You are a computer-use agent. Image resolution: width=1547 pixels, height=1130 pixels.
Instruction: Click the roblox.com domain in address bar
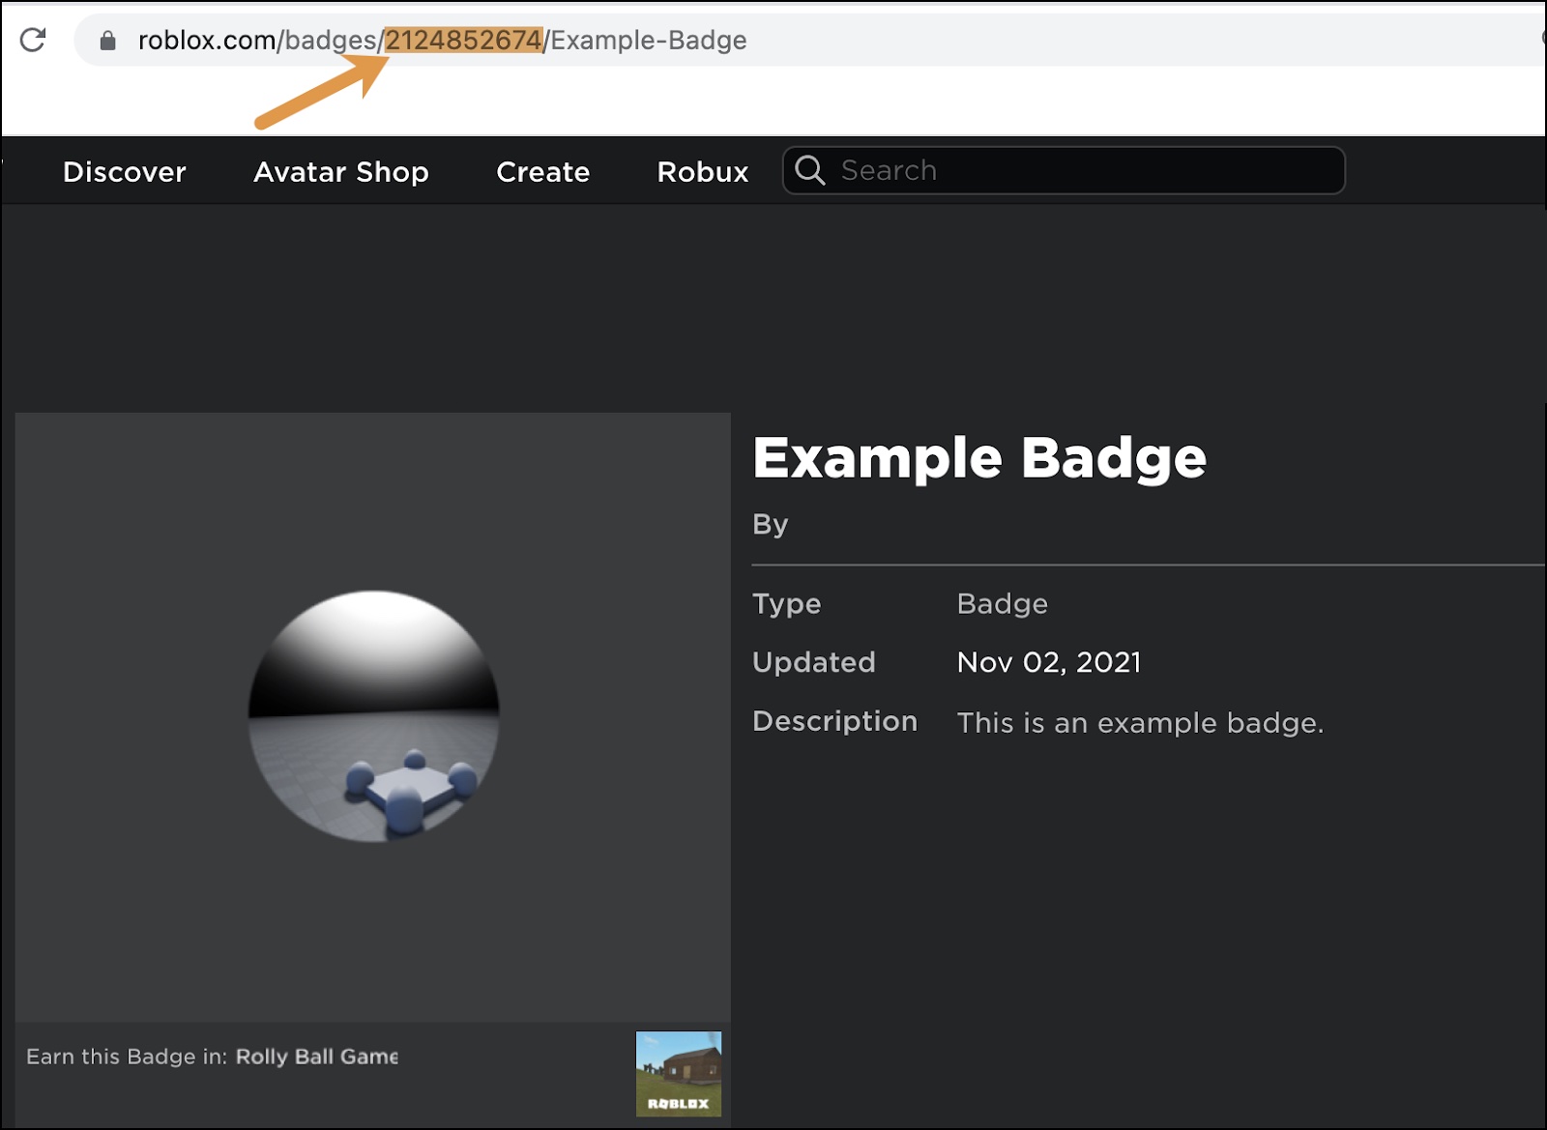click(x=206, y=41)
